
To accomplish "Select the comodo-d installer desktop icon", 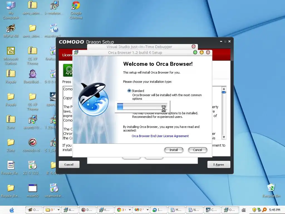I will coord(32,145).
